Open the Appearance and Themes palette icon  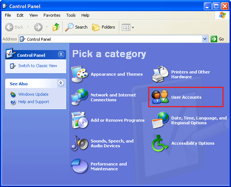click(80, 74)
